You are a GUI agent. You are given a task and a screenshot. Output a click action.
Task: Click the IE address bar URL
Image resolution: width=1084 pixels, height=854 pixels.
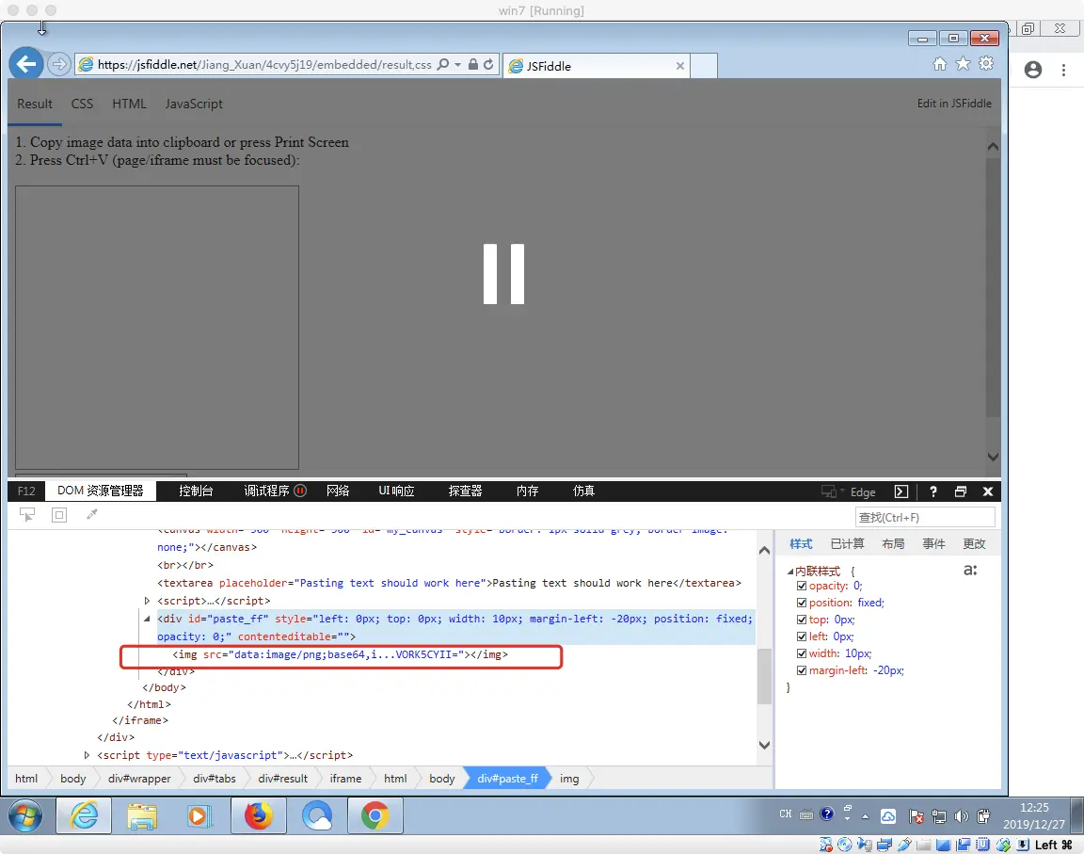pyautogui.click(x=264, y=64)
